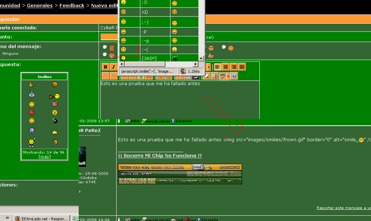Select the radio button beside orange smiley icon
Screen dimensions: 371x221
pos(224,47)
